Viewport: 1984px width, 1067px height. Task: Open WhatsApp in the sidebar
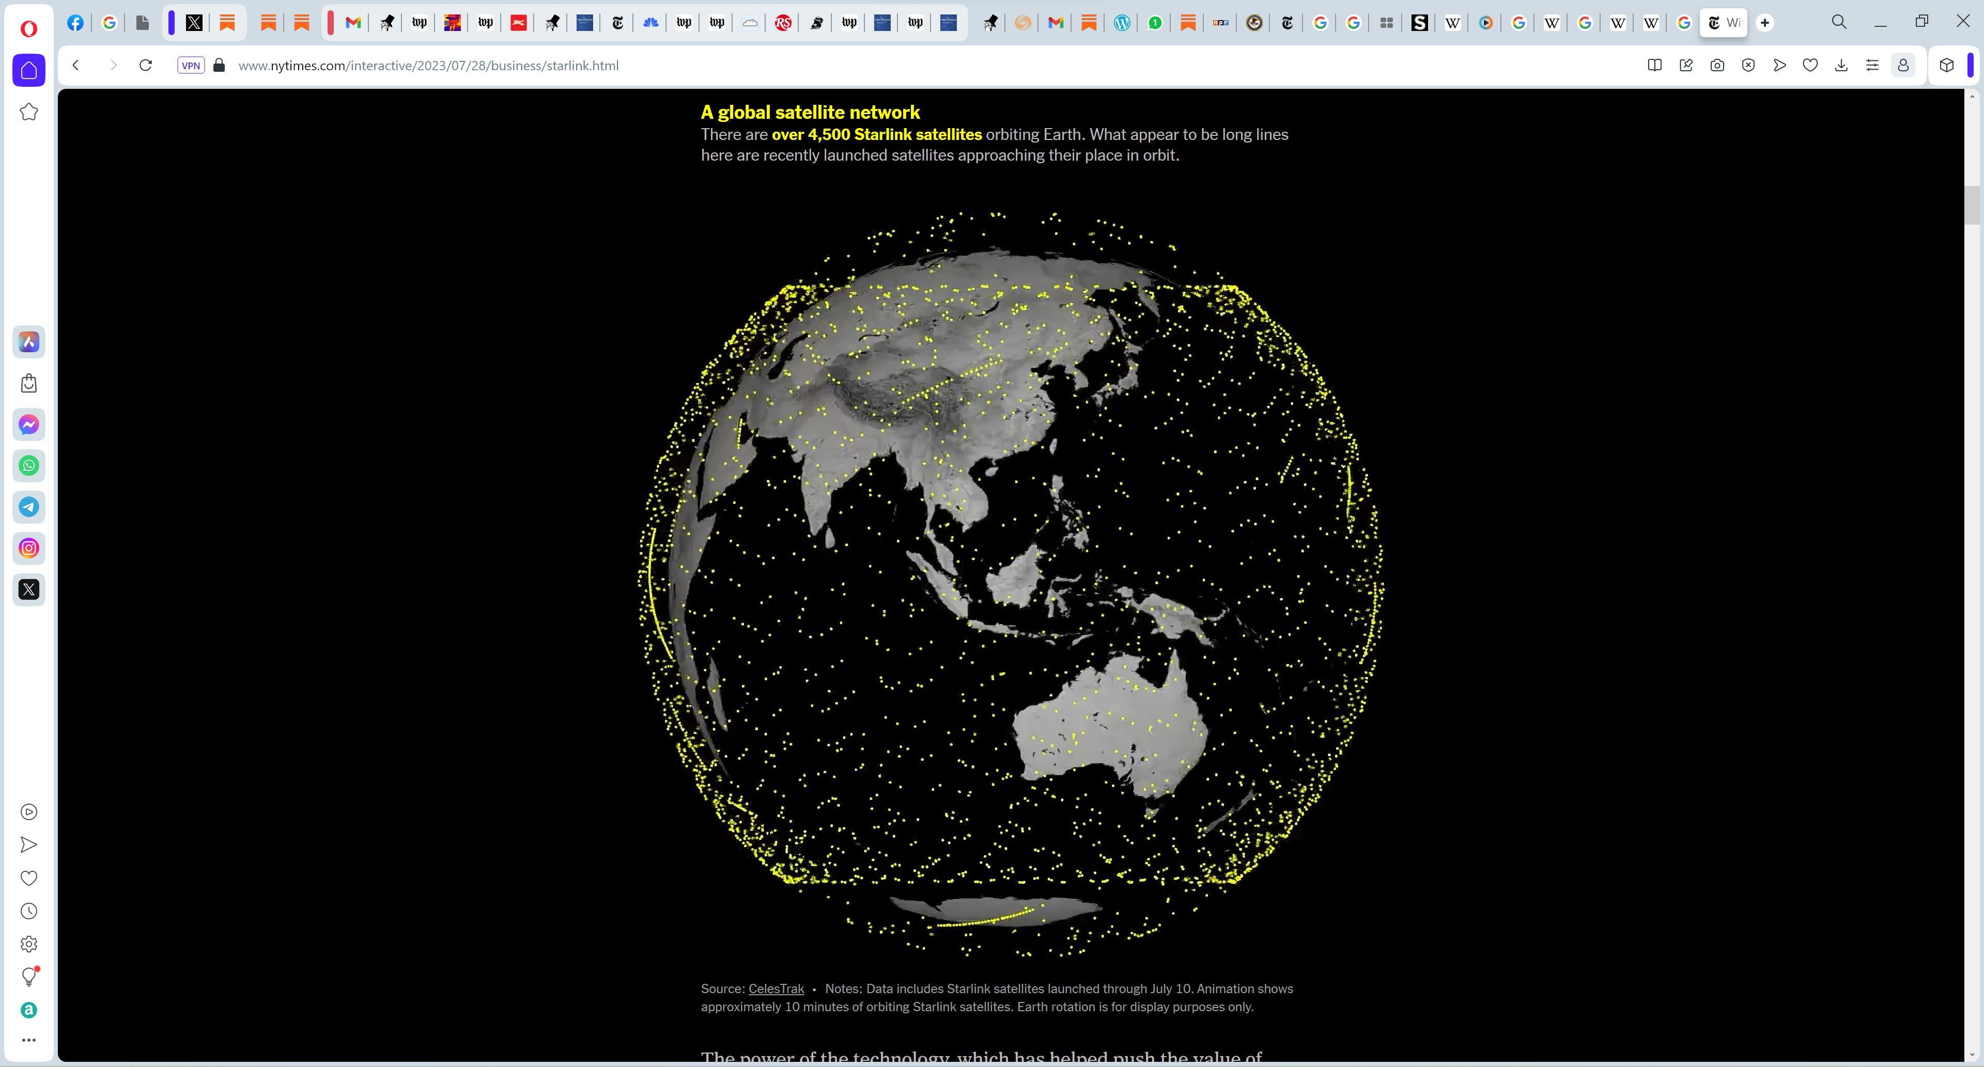pyautogui.click(x=29, y=466)
